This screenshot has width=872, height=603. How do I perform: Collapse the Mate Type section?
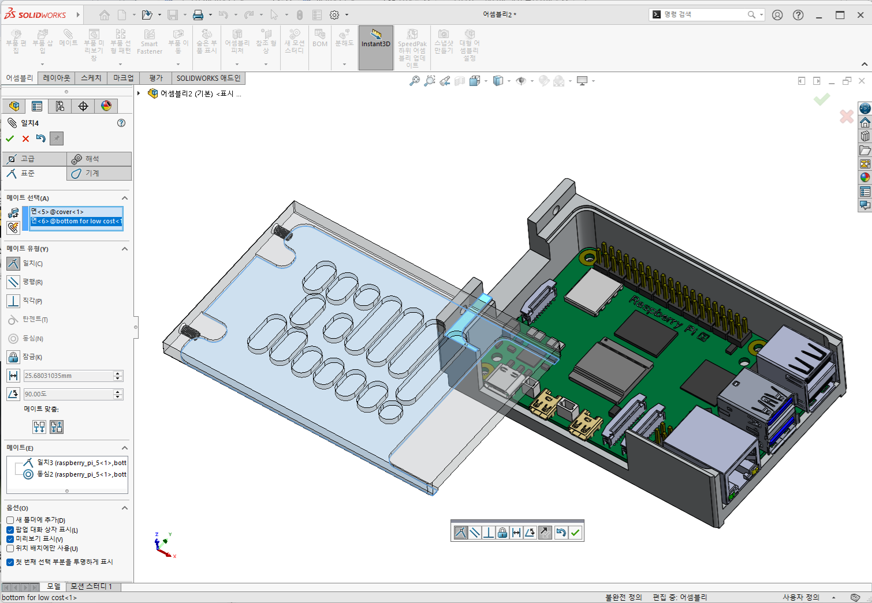point(124,249)
